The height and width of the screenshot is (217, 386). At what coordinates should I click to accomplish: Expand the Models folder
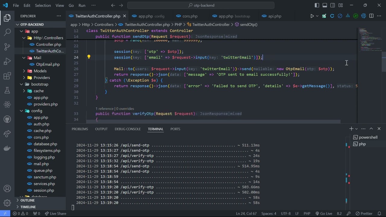tap(24, 71)
